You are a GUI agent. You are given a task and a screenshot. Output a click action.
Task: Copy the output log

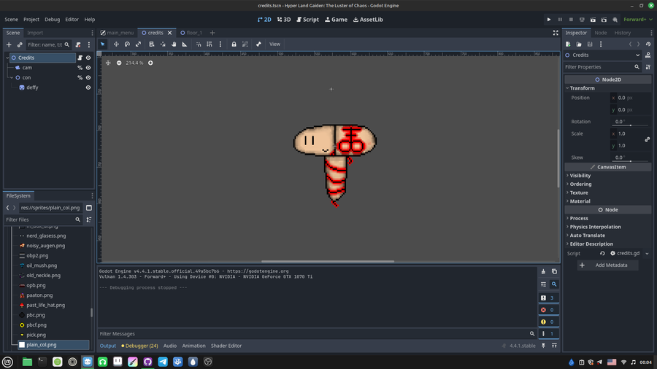(554, 271)
